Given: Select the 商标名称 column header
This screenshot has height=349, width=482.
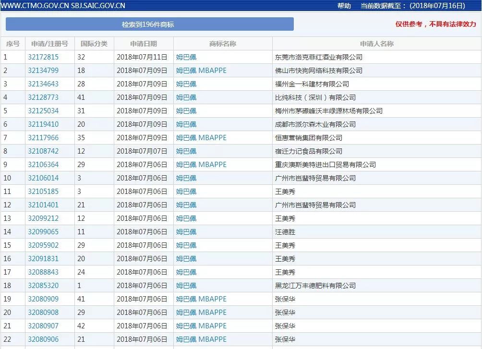Looking at the screenshot, I should (x=223, y=44).
